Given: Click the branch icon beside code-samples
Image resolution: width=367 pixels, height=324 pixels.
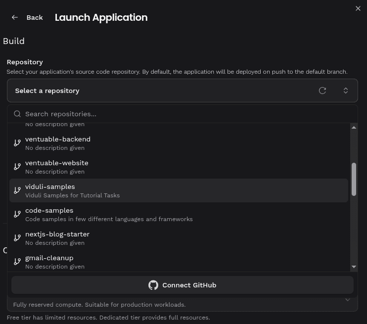Looking at the screenshot, I should [x=17, y=214].
